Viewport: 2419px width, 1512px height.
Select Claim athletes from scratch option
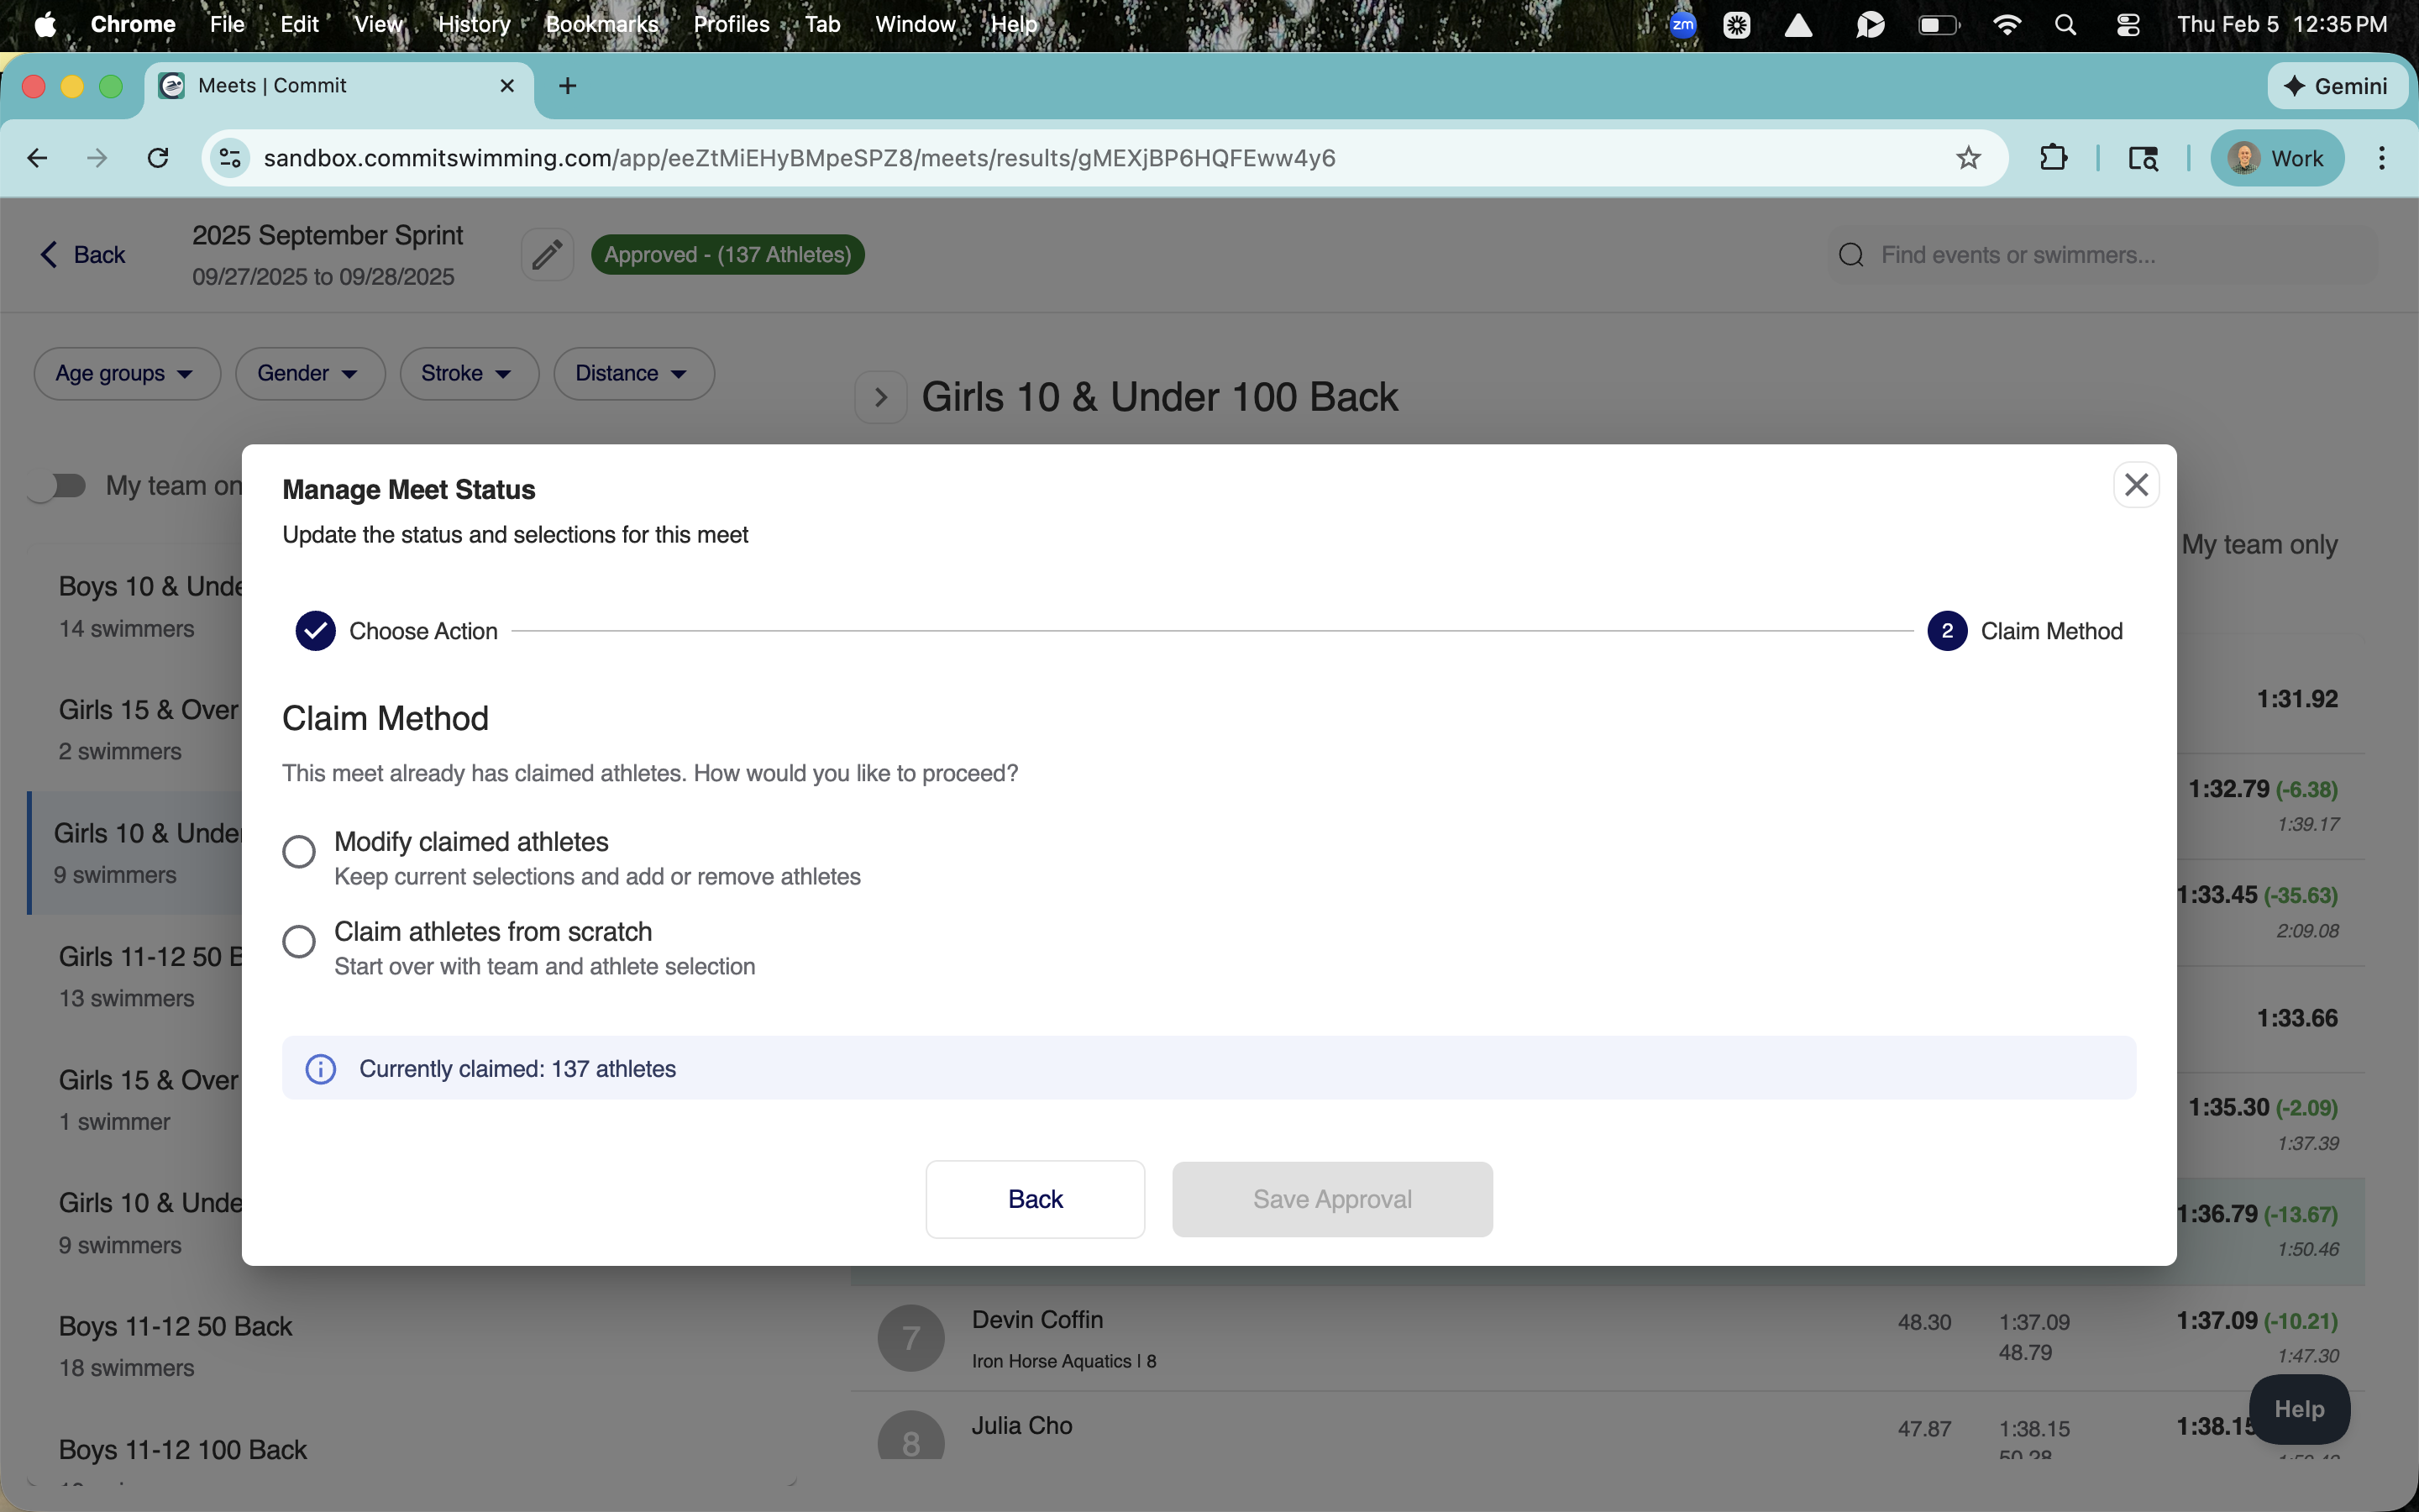coord(299,941)
